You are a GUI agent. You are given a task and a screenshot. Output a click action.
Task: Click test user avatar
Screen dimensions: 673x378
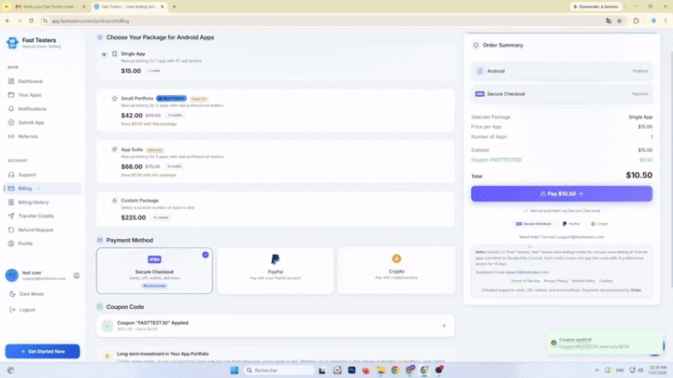tap(11, 275)
